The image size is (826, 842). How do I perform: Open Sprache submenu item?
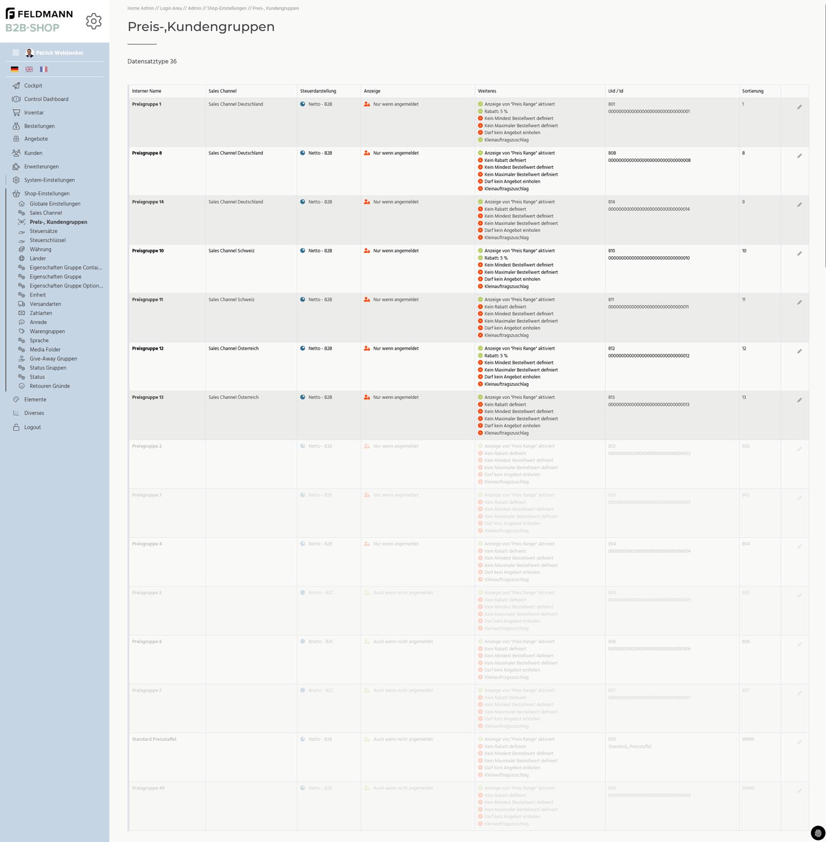pyautogui.click(x=39, y=340)
